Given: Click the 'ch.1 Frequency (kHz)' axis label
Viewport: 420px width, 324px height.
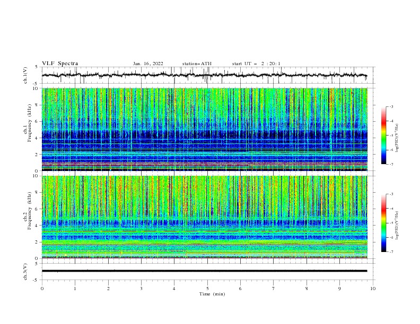Looking at the screenshot, I should point(28,122).
